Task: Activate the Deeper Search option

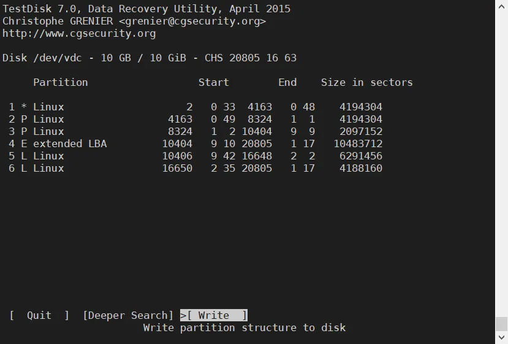Action: click(128, 315)
